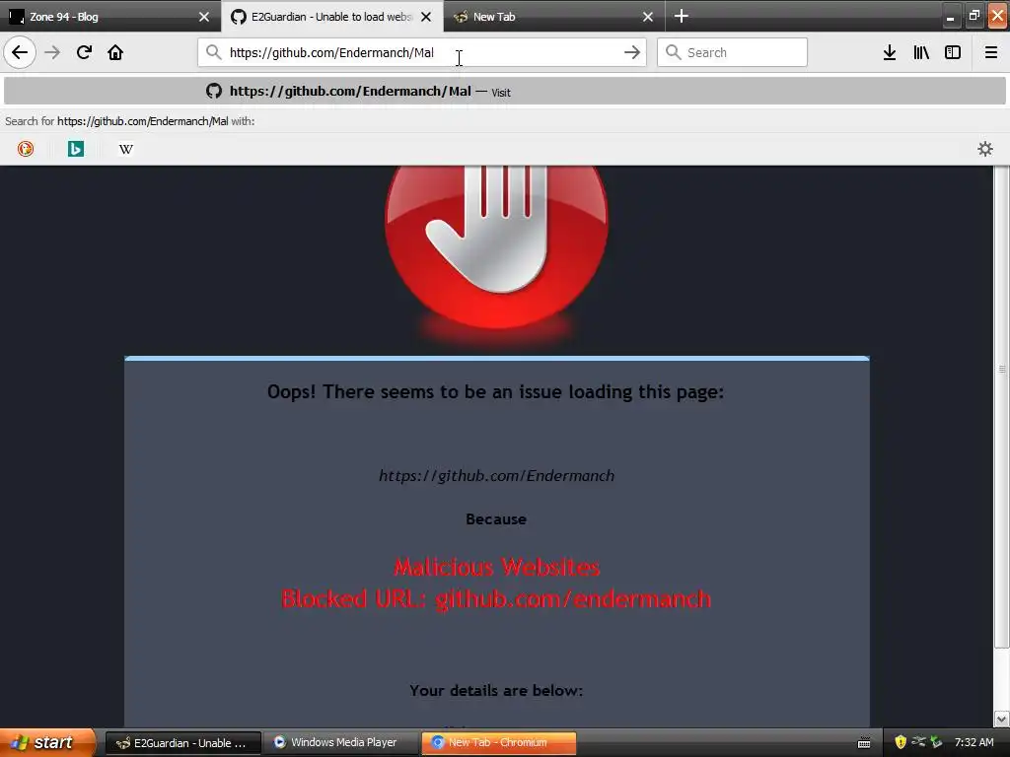Click the Go arrow in address bar
Viewport: 1010px width, 757px height.
pyautogui.click(x=632, y=52)
